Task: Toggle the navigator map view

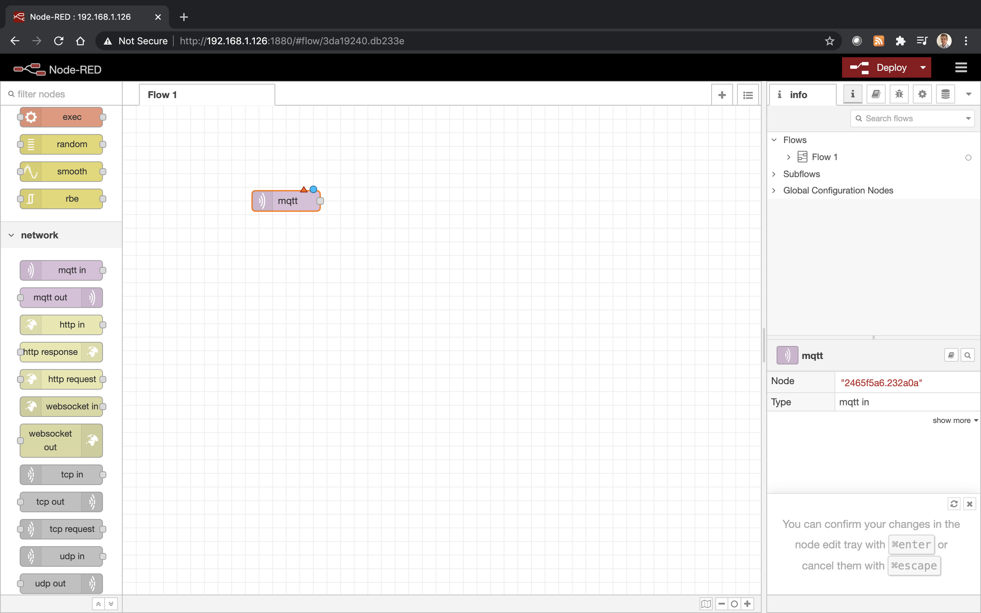Action: [x=706, y=604]
